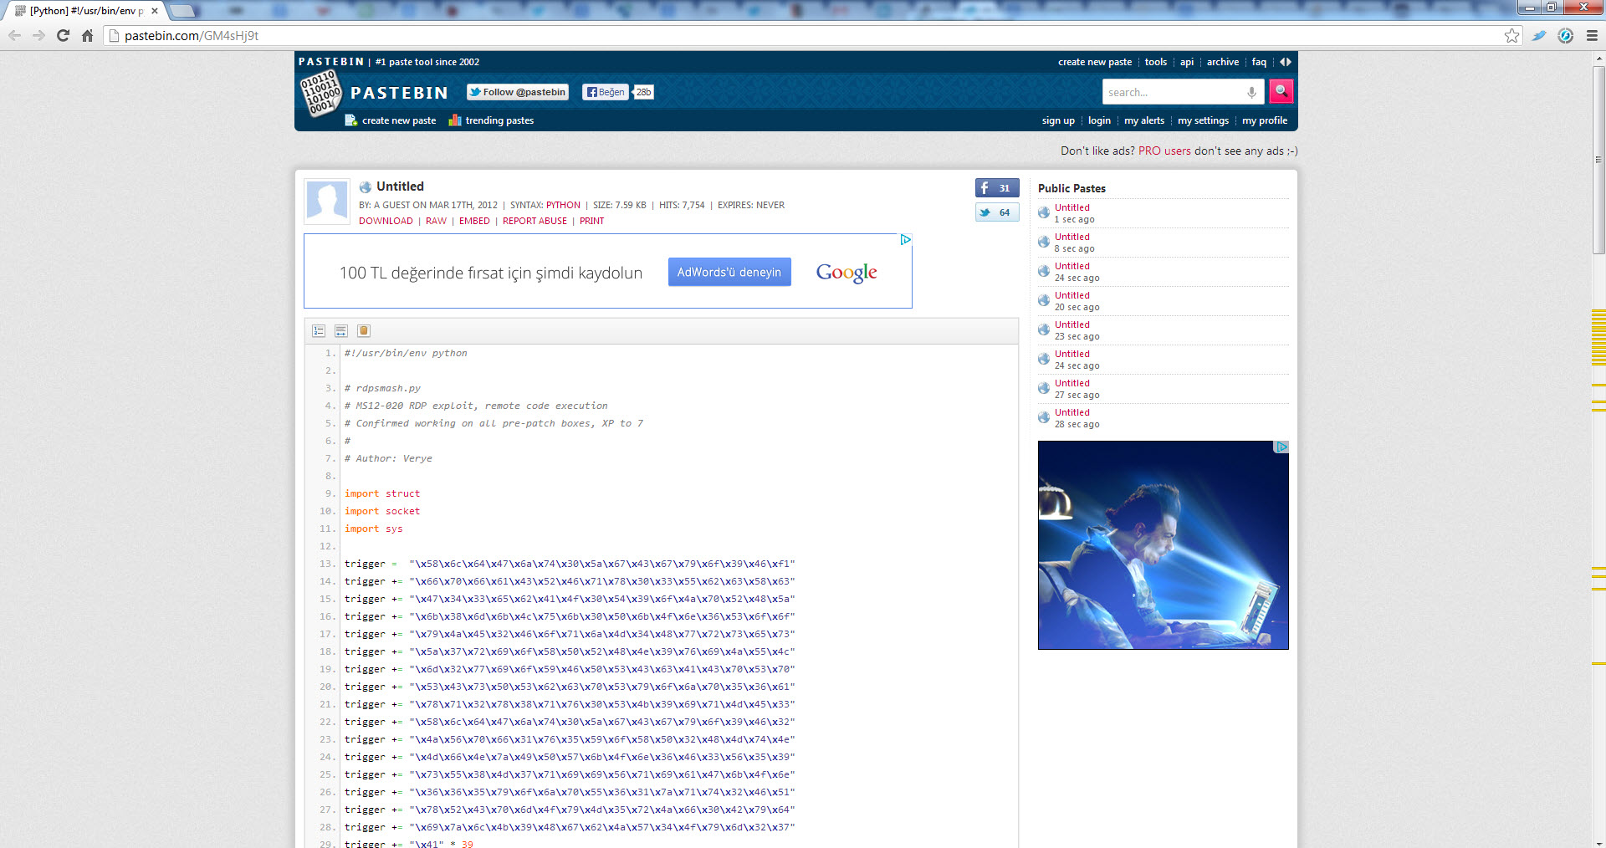This screenshot has width=1606, height=848.
Task: Open a new browser tab
Action: click(x=182, y=11)
